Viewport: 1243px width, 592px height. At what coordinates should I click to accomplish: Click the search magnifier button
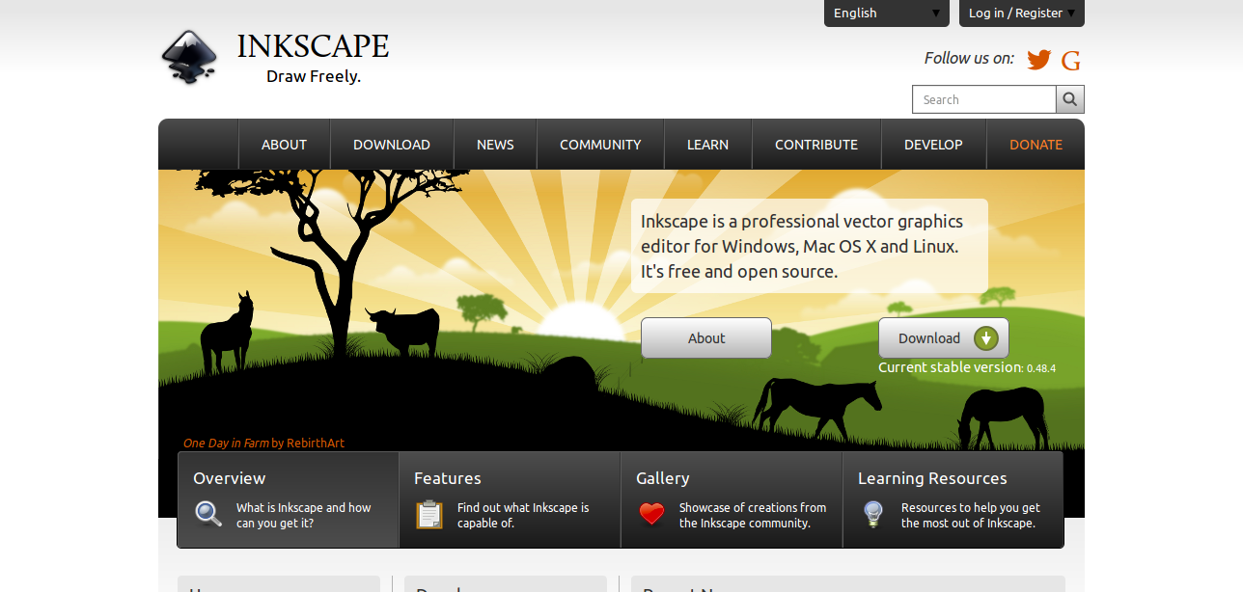[1070, 99]
